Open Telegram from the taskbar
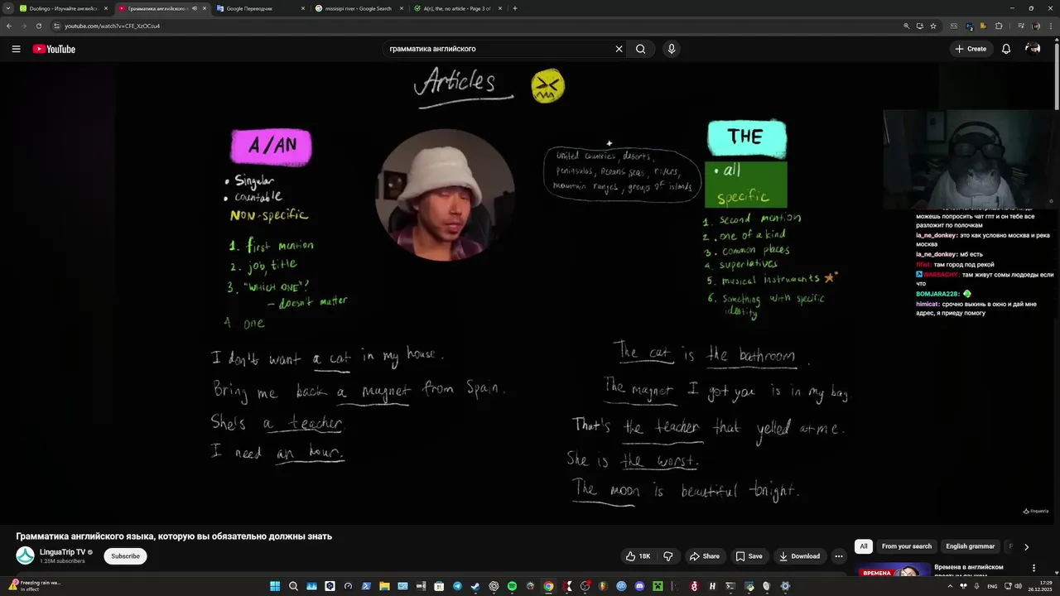Viewport: 1060px width, 596px height. (x=457, y=586)
